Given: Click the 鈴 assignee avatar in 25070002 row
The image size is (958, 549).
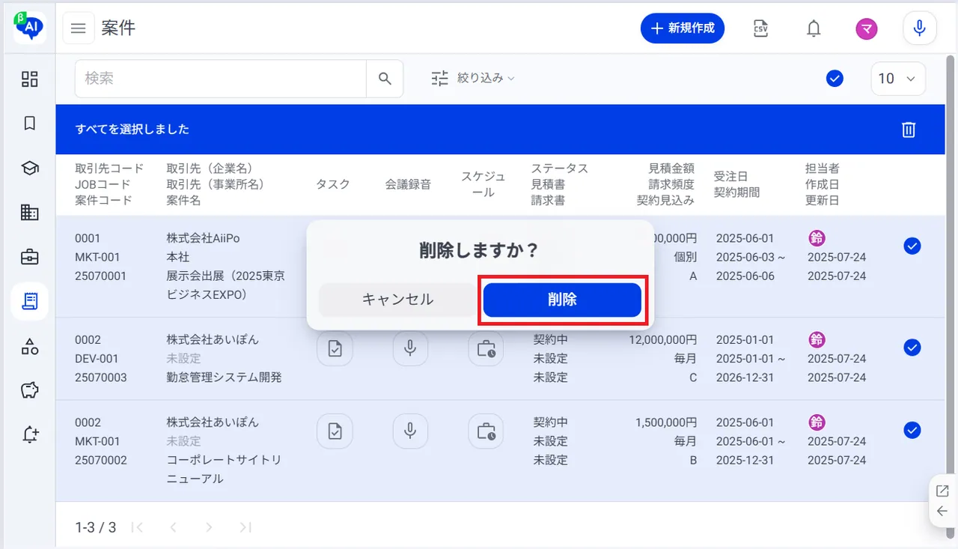Looking at the screenshot, I should pos(817,422).
